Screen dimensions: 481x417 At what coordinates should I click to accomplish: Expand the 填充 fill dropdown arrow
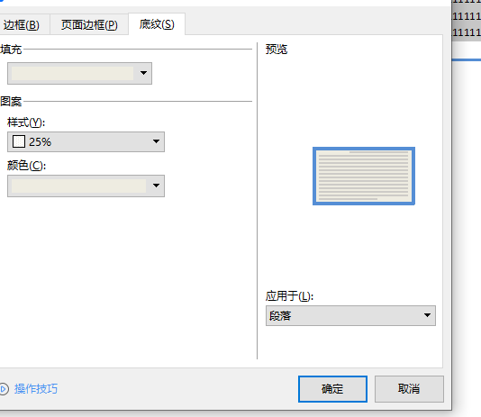[x=143, y=73]
